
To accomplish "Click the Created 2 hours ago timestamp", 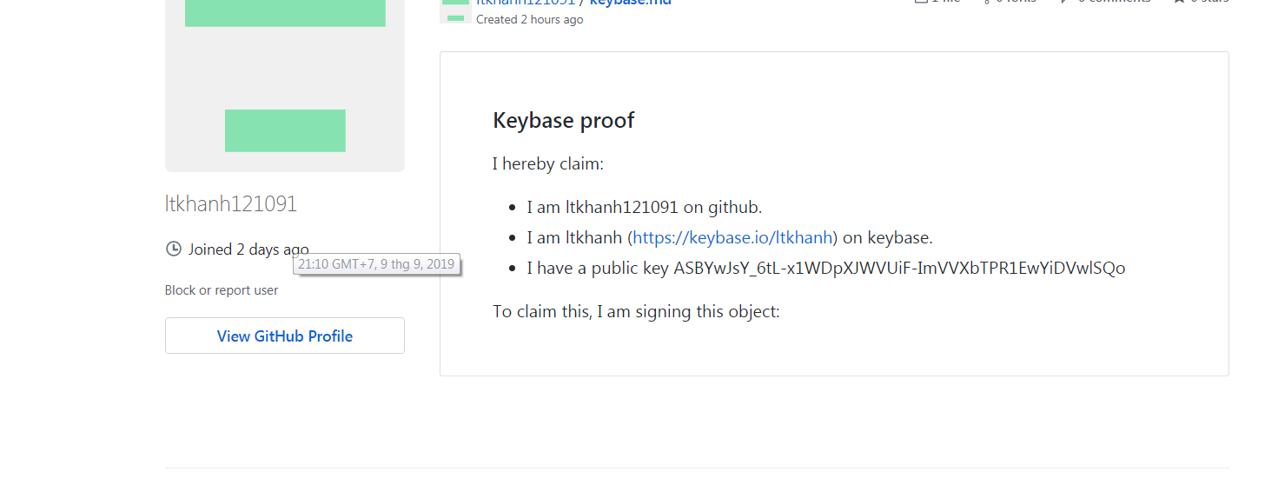I will coord(530,19).
